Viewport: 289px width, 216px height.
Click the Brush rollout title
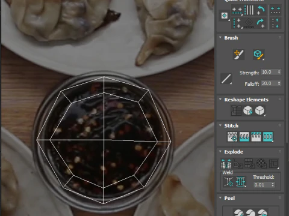[x=231, y=38]
